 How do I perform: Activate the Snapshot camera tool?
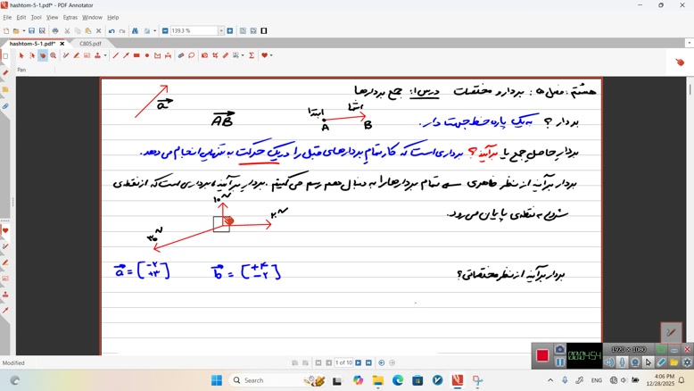tap(204, 55)
